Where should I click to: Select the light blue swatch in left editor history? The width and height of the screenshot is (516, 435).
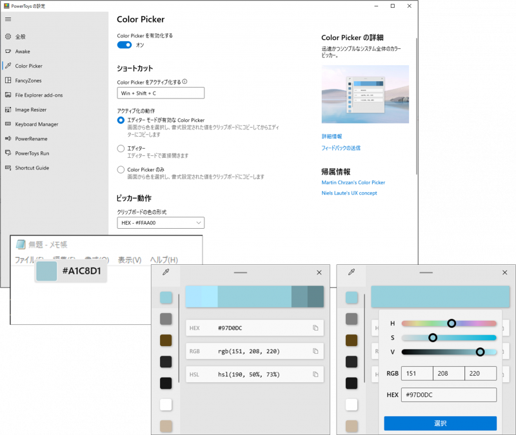click(x=166, y=298)
